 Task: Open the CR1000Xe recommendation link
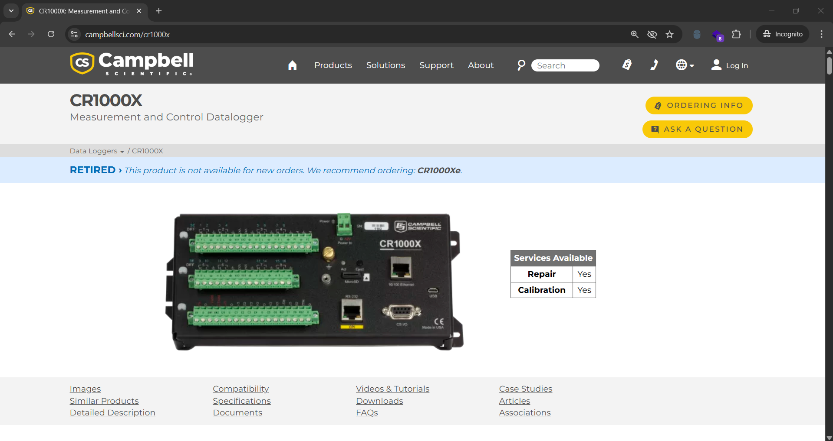438,170
